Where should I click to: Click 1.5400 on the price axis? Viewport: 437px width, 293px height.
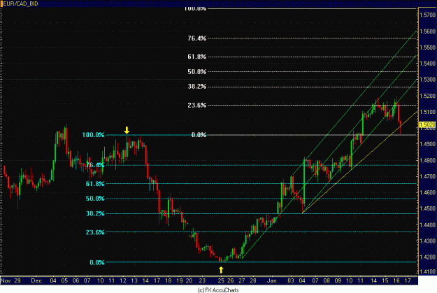(427, 64)
